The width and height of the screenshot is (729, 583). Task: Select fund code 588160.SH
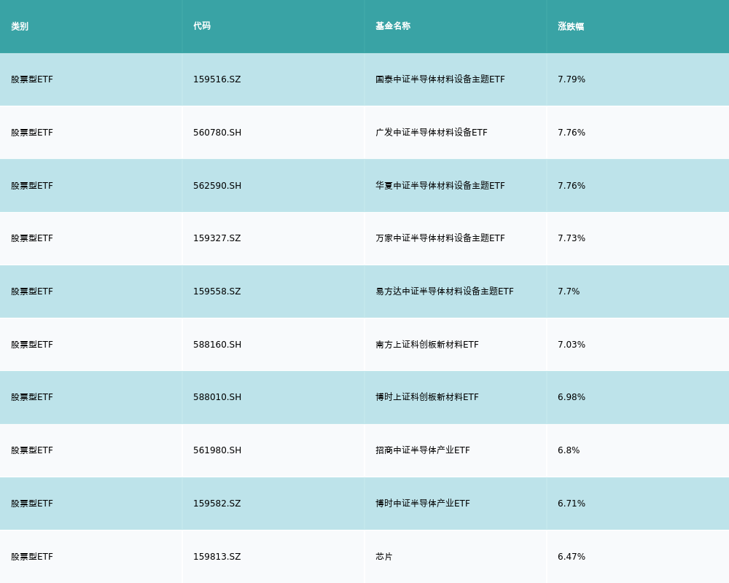point(217,345)
